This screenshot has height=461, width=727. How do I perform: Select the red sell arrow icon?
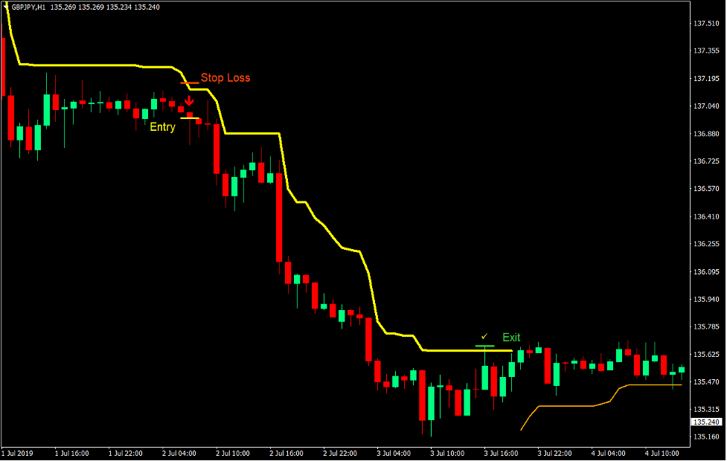(x=189, y=98)
